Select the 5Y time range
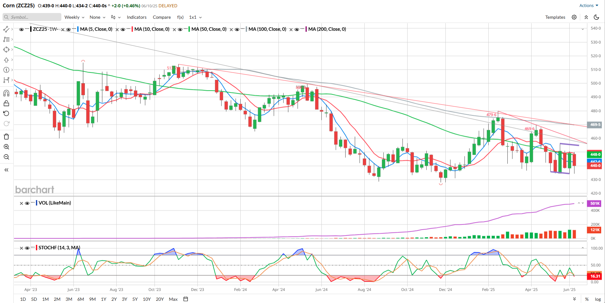 click(x=135, y=299)
